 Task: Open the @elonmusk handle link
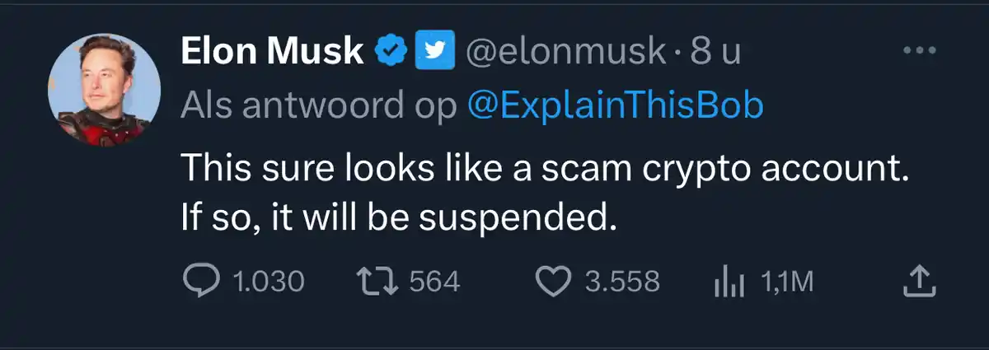tap(565, 53)
